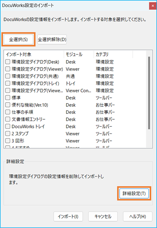Select the 2 スタンプ row text
Viewport: 157px width, 228px height.
point(20,133)
